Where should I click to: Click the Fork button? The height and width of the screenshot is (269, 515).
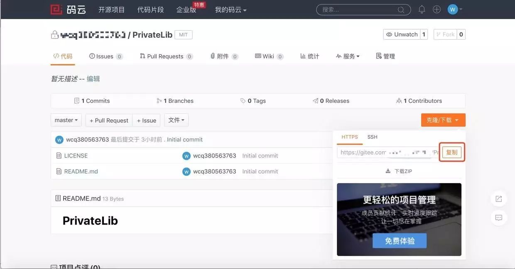pos(445,34)
